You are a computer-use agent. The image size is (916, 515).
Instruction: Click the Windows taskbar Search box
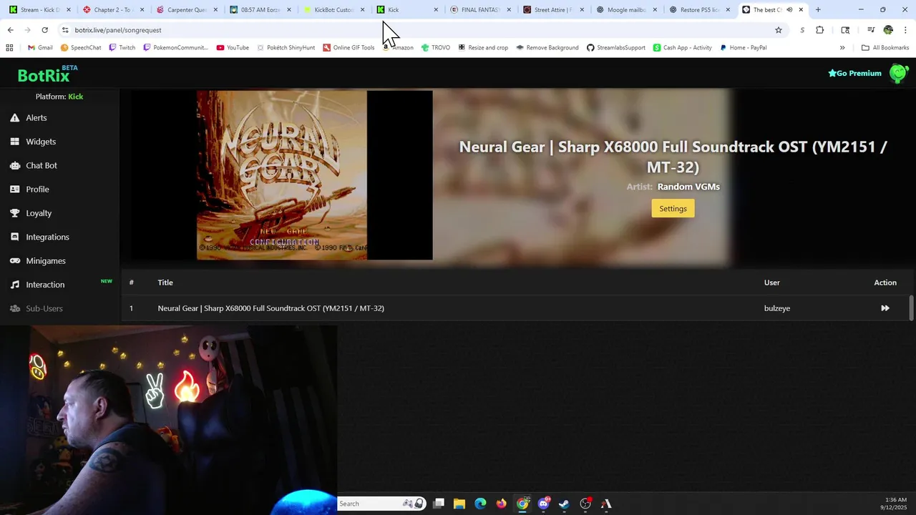(x=381, y=504)
